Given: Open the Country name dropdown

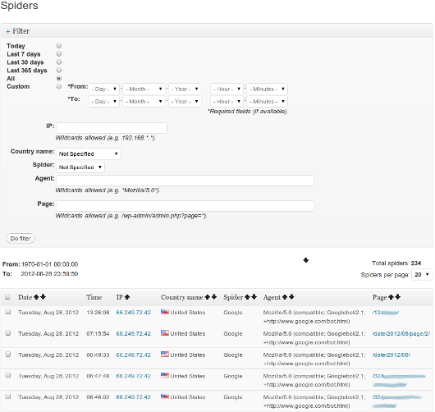Looking at the screenshot, I should 89,153.
